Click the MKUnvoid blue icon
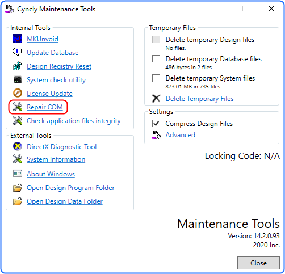The width and height of the screenshot is (285, 274). point(18,39)
